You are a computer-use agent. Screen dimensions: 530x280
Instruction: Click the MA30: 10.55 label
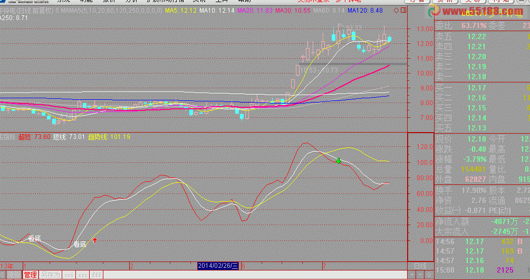pos(293,11)
